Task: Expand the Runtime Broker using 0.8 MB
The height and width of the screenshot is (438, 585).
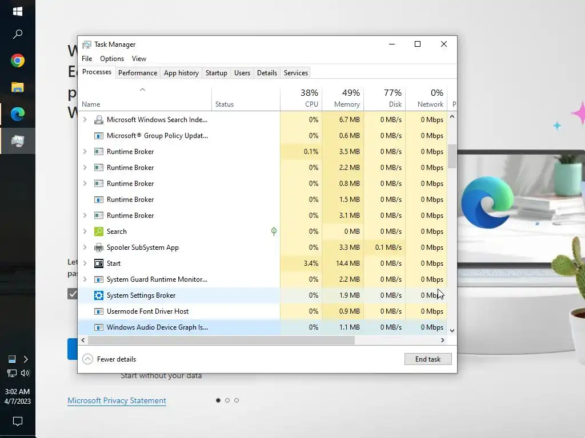Action: 85,184
